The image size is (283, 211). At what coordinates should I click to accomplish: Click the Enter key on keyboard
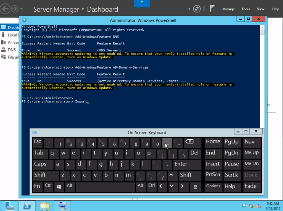187,165
